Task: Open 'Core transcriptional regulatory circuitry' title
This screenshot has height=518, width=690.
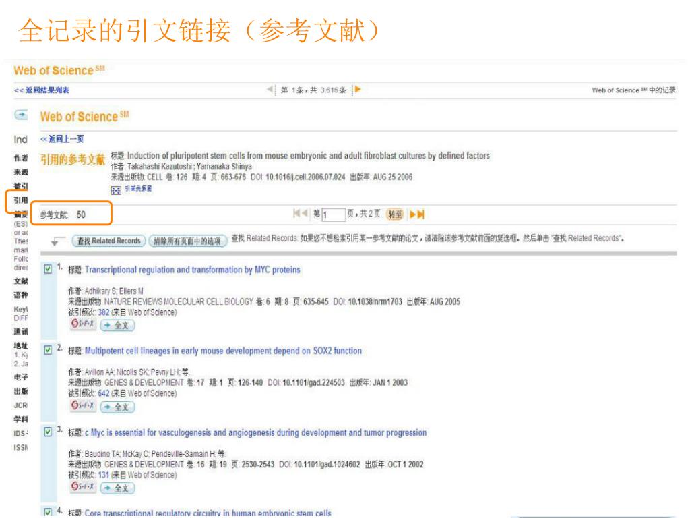Action: pyautogui.click(x=208, y=513)
